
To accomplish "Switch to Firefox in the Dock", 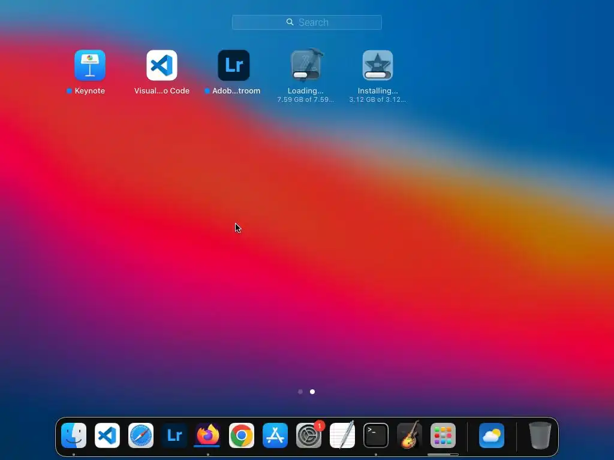I will pos(208,435).
